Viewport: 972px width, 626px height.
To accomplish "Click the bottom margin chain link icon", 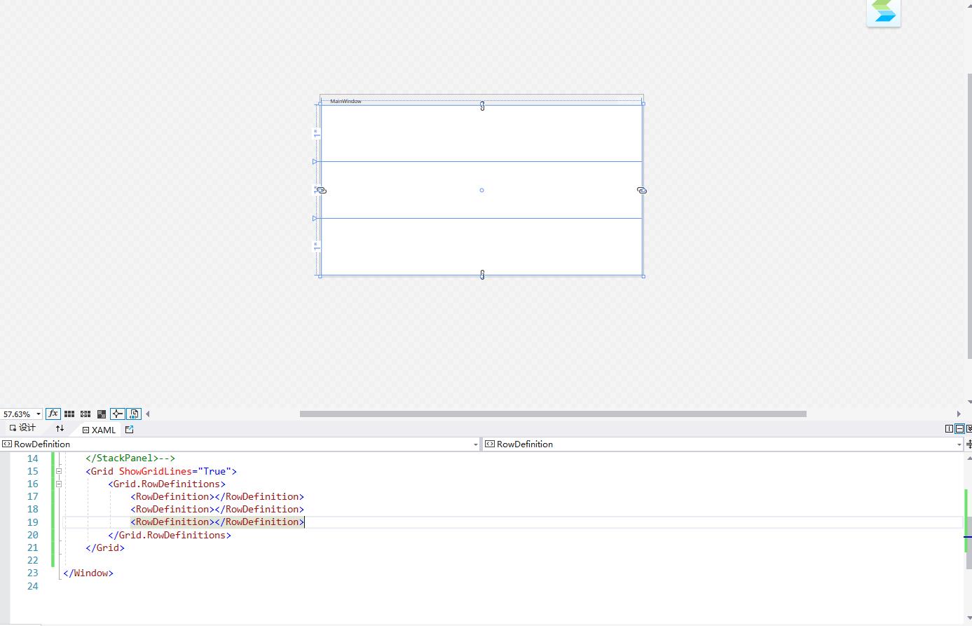I will [x=482, y=275].
